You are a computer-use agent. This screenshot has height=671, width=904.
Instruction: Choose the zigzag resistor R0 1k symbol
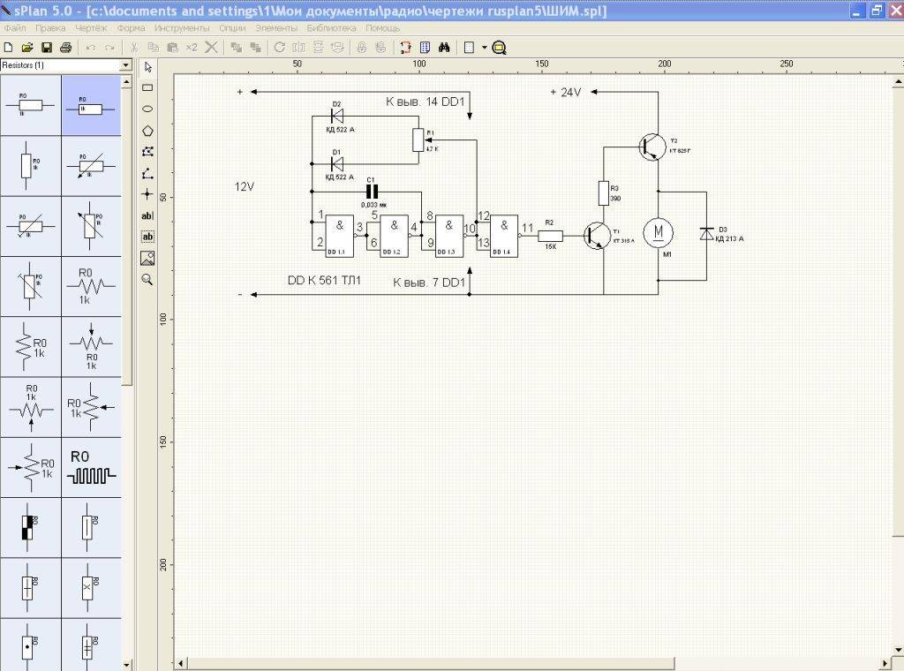pyautogui.click(x=91, y=285)
